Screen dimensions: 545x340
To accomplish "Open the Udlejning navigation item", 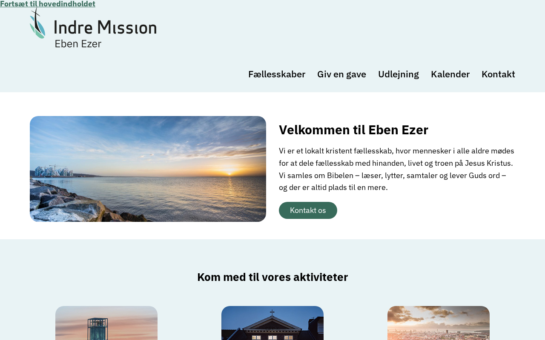I will click(399, 74).
